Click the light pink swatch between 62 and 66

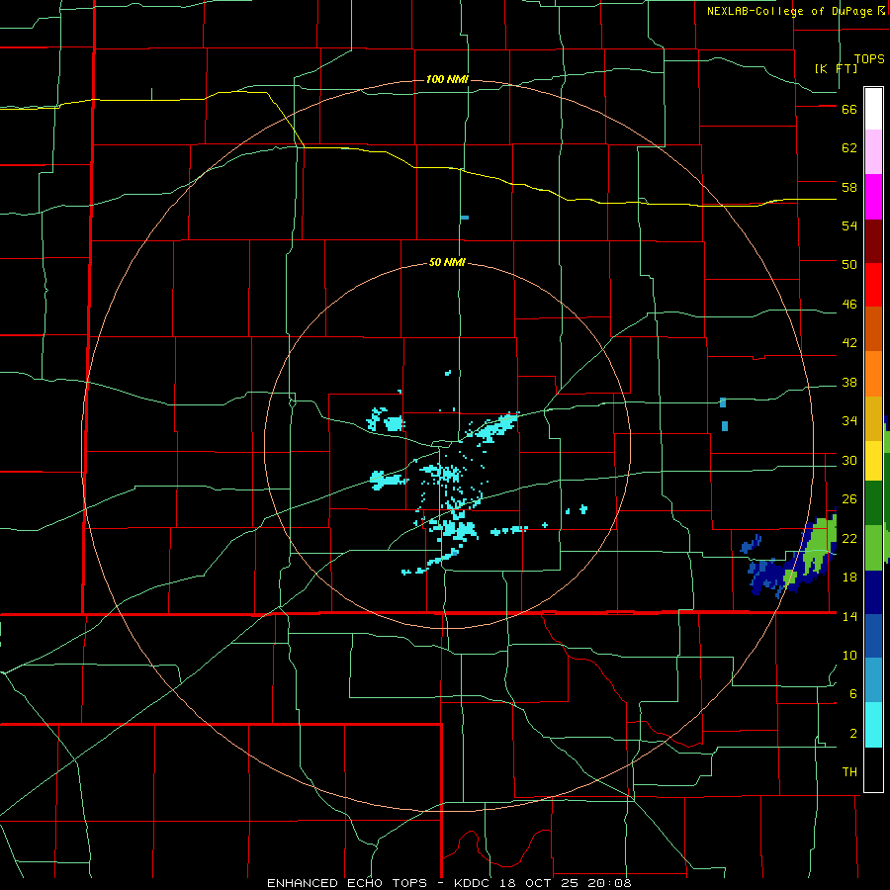pyautogui.click(x=873, y=151)
